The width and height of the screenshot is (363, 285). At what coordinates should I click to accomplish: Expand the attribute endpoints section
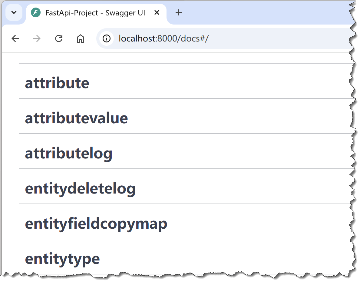(57, 83)
